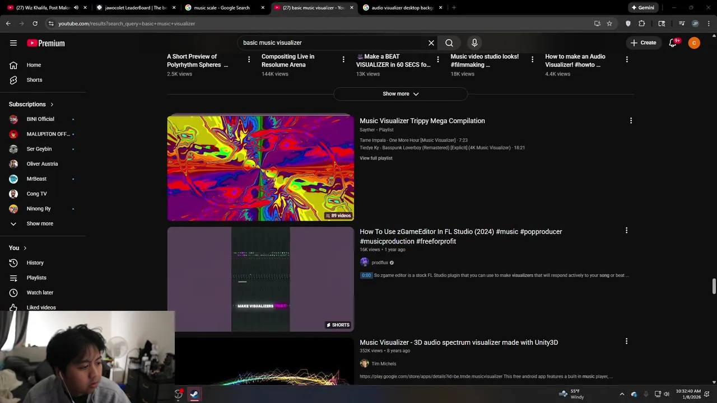Play Tame Impala One More Hour playlist item
717x403 pixels.
413,140
